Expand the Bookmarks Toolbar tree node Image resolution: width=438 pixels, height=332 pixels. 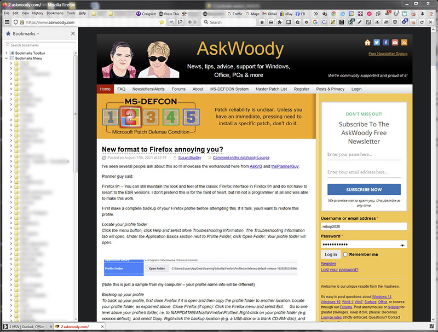click(7, 53)
